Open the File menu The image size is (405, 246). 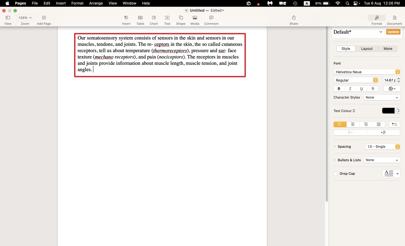(x=35, y=3)
